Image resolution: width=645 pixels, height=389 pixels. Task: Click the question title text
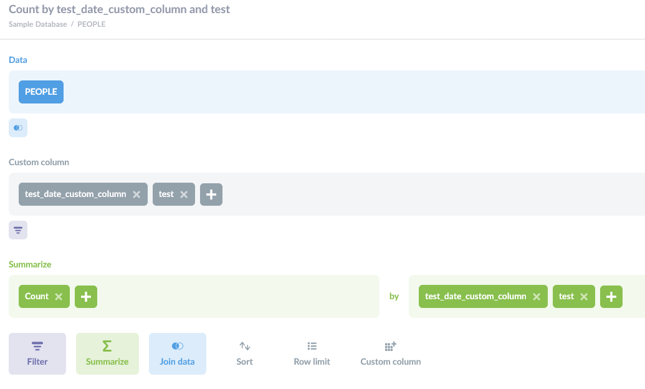[118, 9]
